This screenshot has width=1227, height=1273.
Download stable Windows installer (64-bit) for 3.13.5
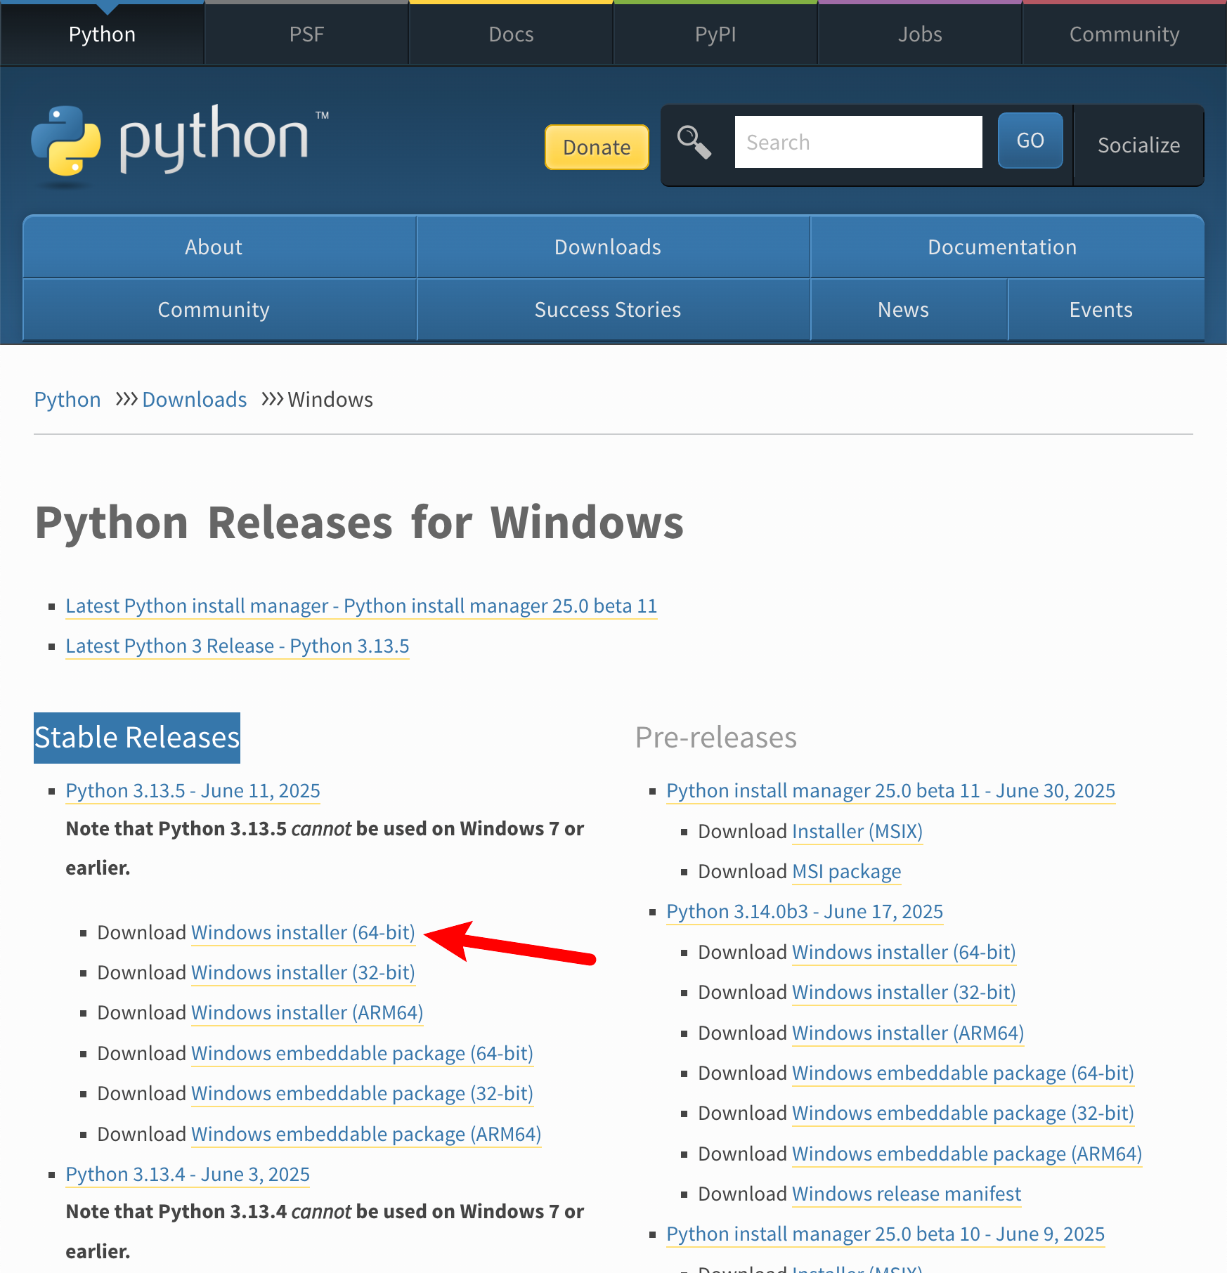click(x=303, y=932)
